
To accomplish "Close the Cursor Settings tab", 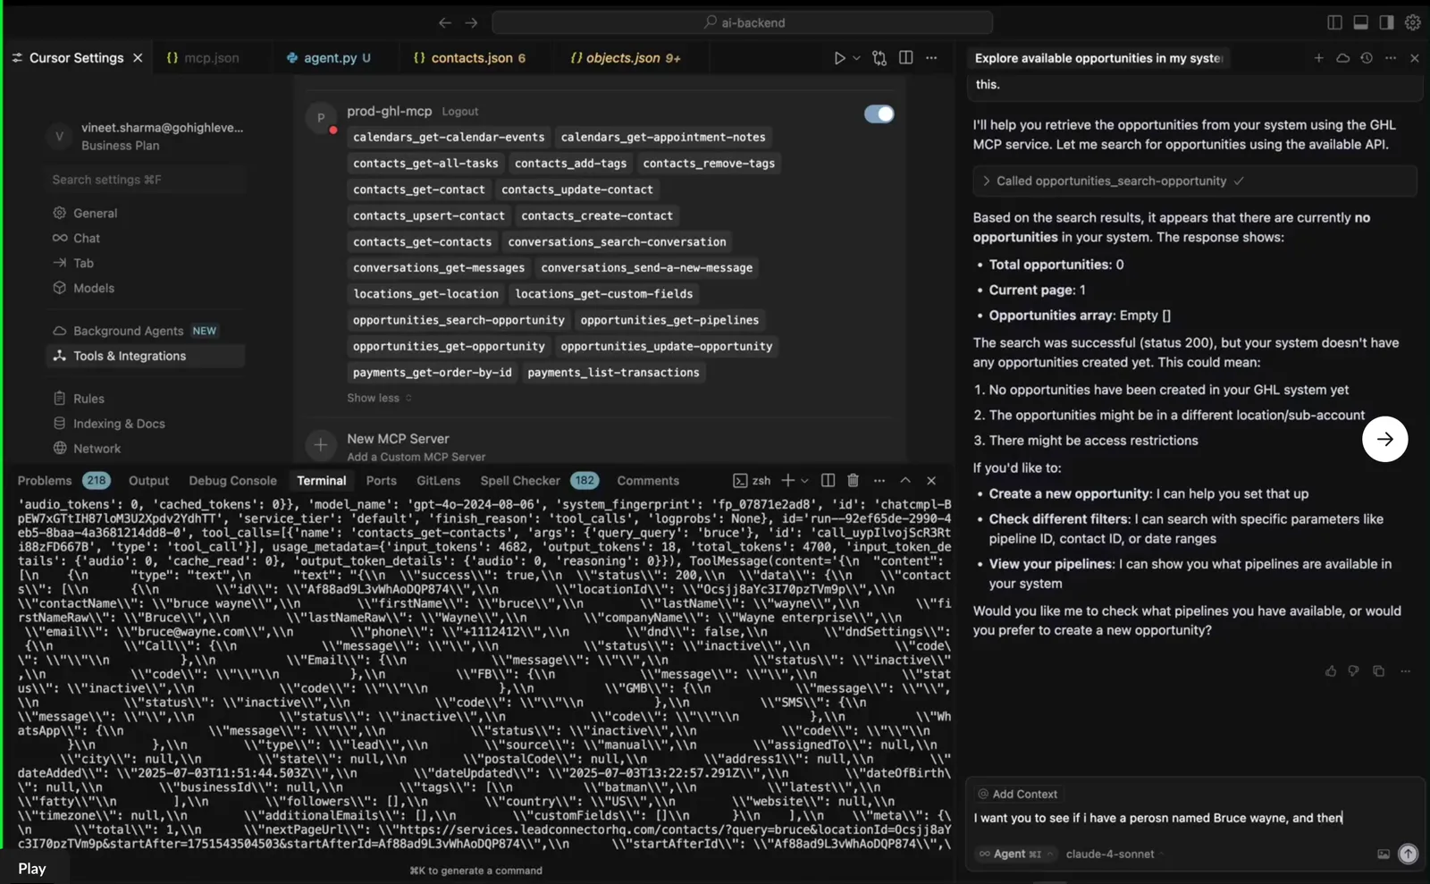I will pos(138,58).
